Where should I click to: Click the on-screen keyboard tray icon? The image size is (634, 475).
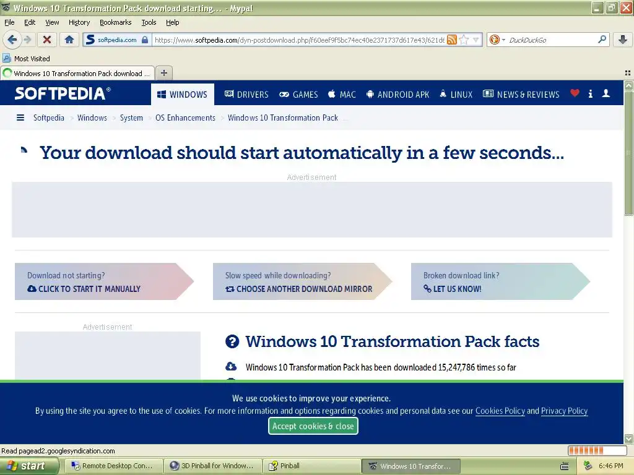(565, 466)
